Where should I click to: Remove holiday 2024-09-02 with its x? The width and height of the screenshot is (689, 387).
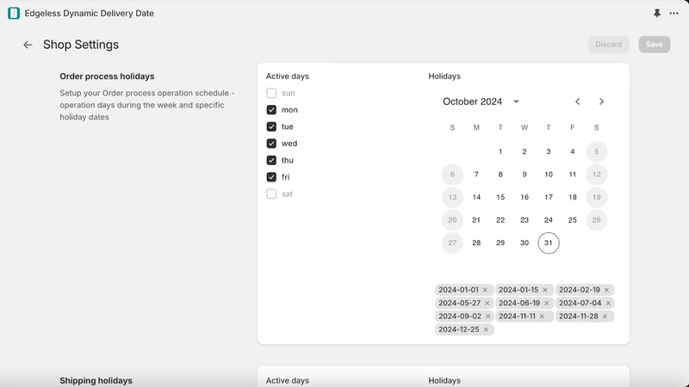pyautogui.click(x=487, y=316)
